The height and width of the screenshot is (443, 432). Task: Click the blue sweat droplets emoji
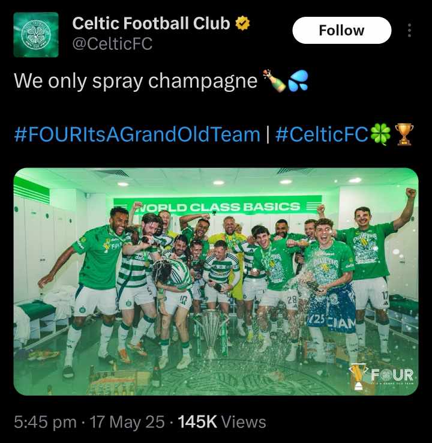click(298, 81)
